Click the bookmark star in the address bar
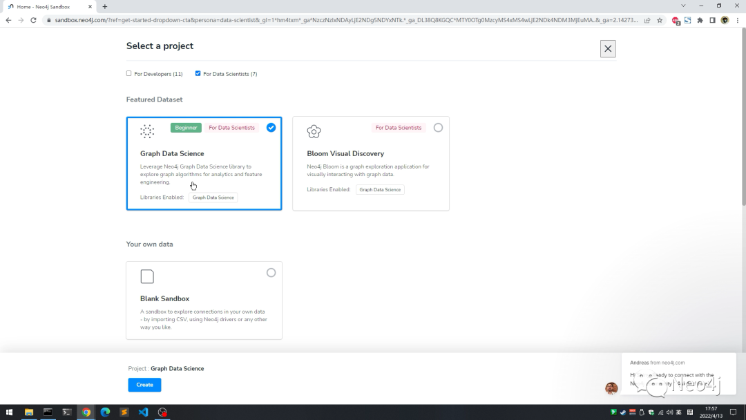The image size is (746, 420). [x=660, y=21]
